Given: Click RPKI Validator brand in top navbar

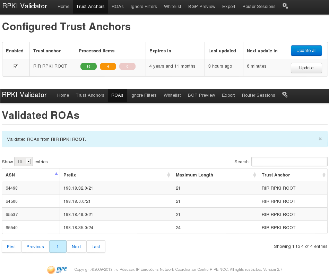Looking at the screenshot, I should coord(25,6).
